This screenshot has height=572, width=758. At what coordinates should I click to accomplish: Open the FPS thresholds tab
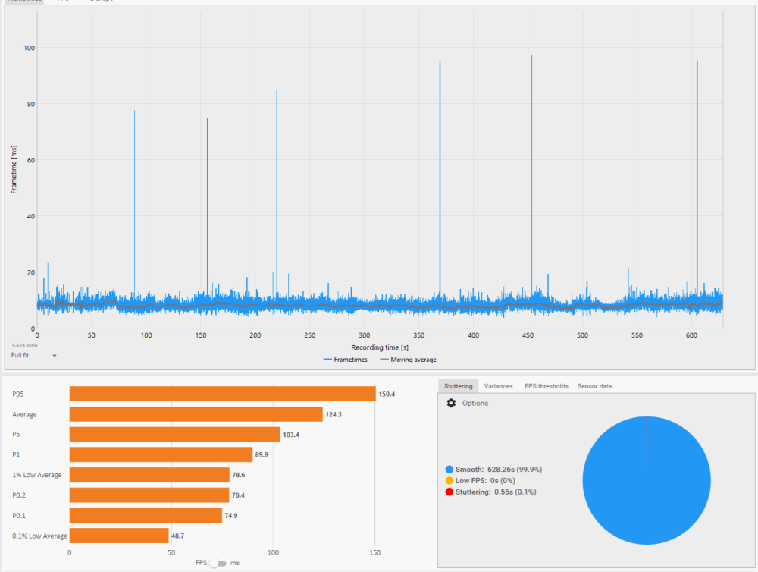(546, 386)
